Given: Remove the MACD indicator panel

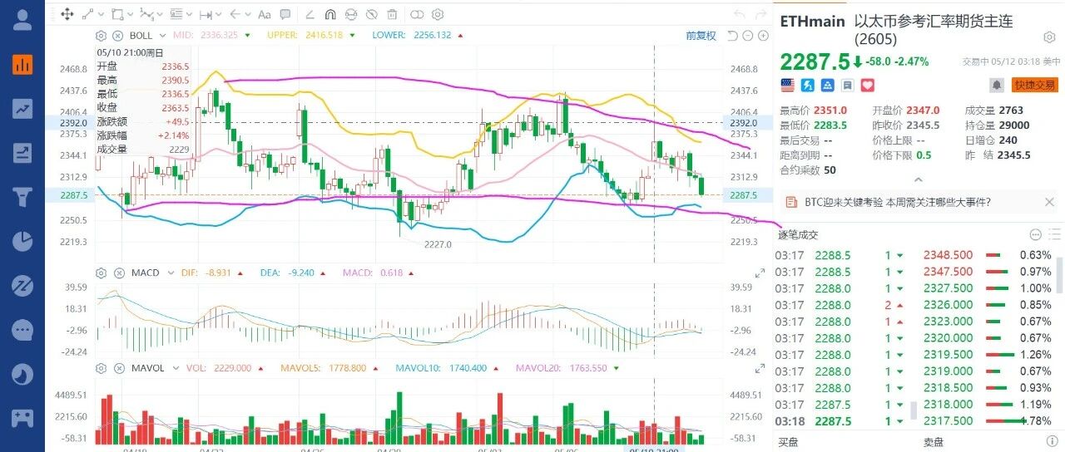Looking at the screenshot, I should point(117,273).
